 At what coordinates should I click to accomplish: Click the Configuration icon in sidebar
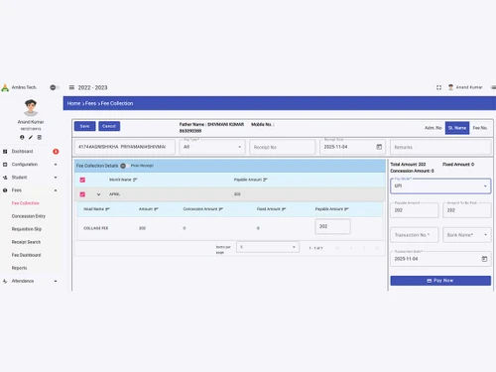point(5,165)
